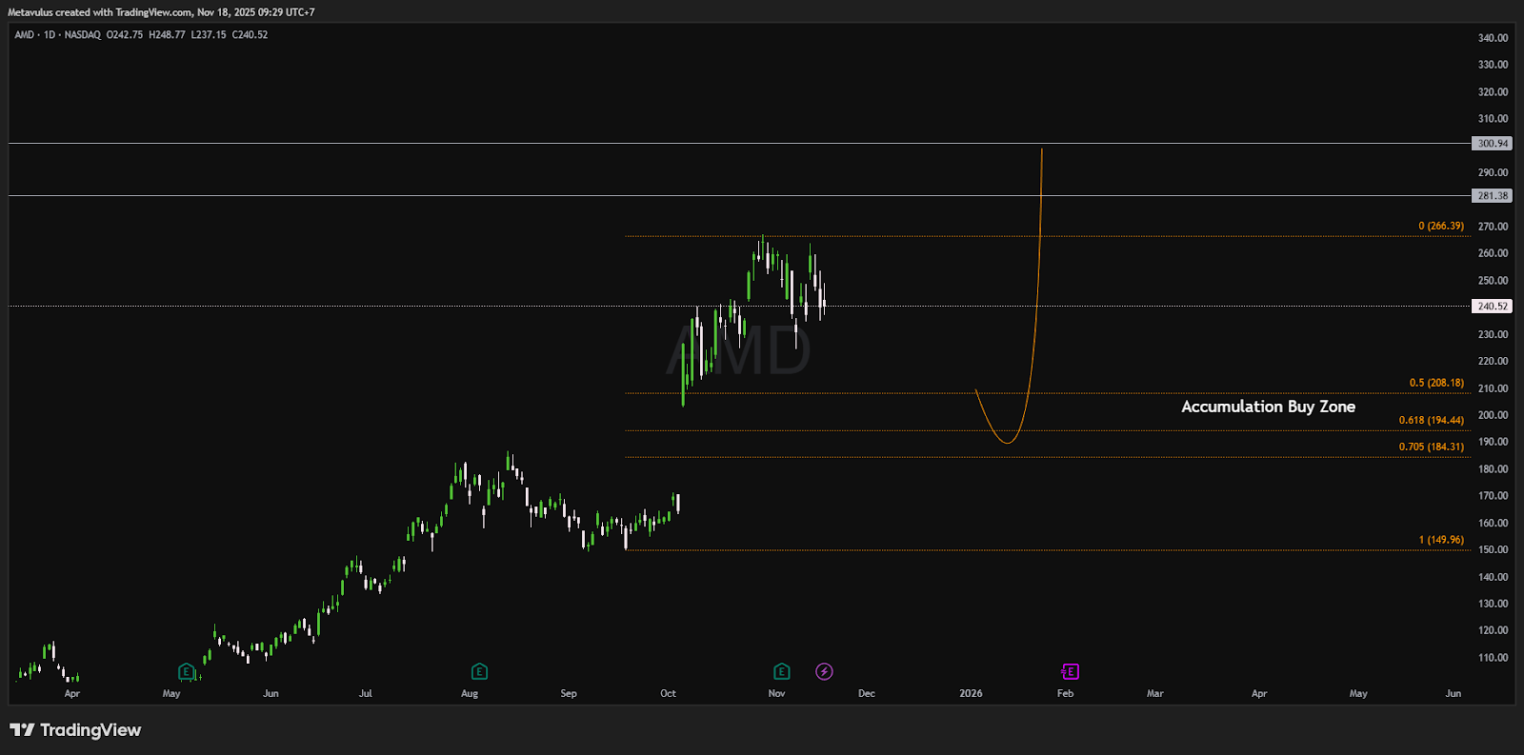Select the 281.38 horizontal line price label
Screen dimensions: 1524x755
pyautogui.click(x=1492, y=196)
